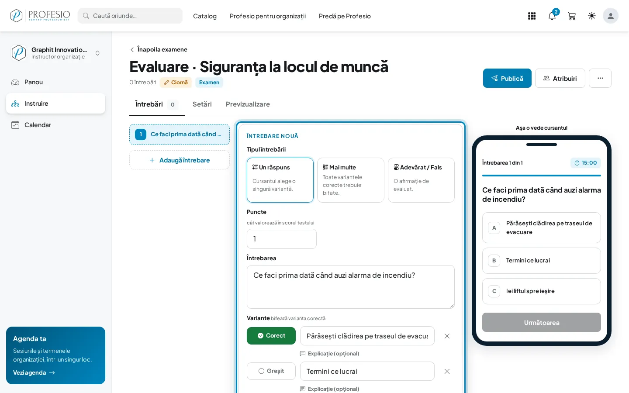Screen dimensions: 629x393
Task: Click the Întrebarea text area
Action: [351, 287]
